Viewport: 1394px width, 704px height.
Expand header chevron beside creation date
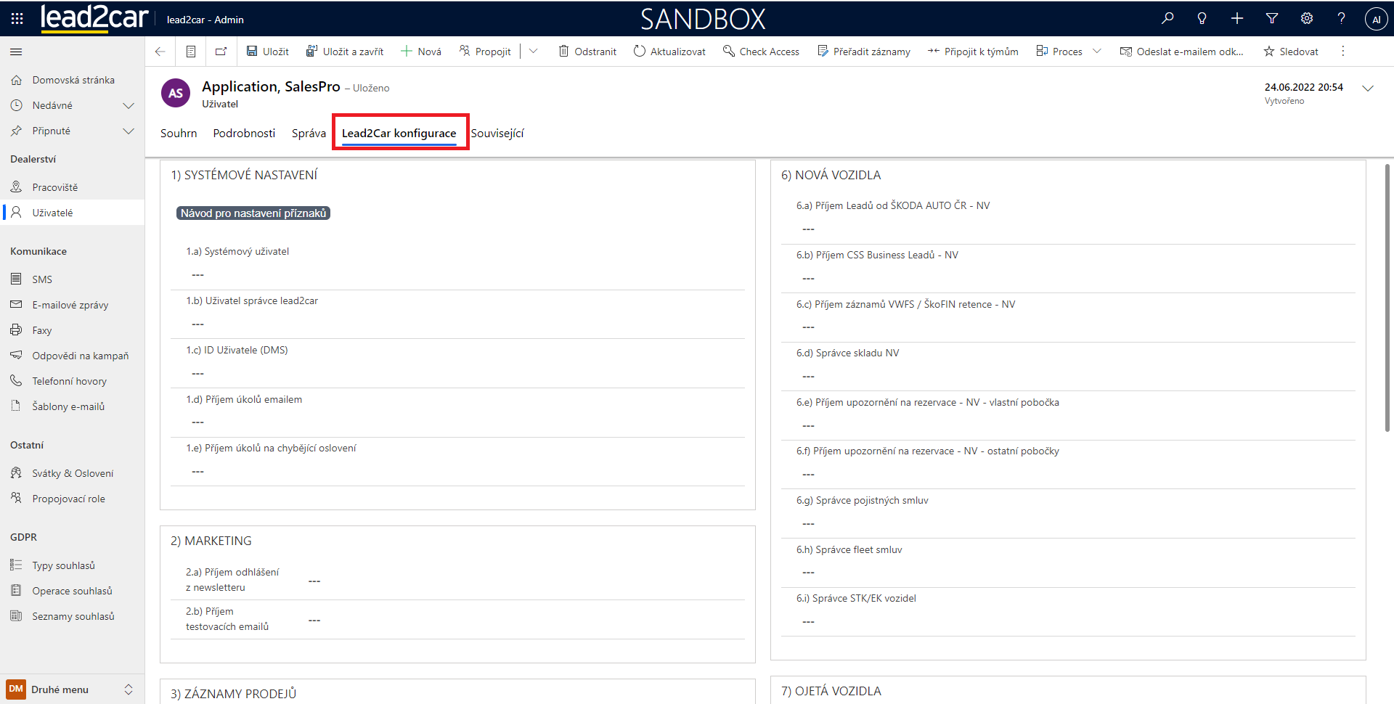point(1368,89)
